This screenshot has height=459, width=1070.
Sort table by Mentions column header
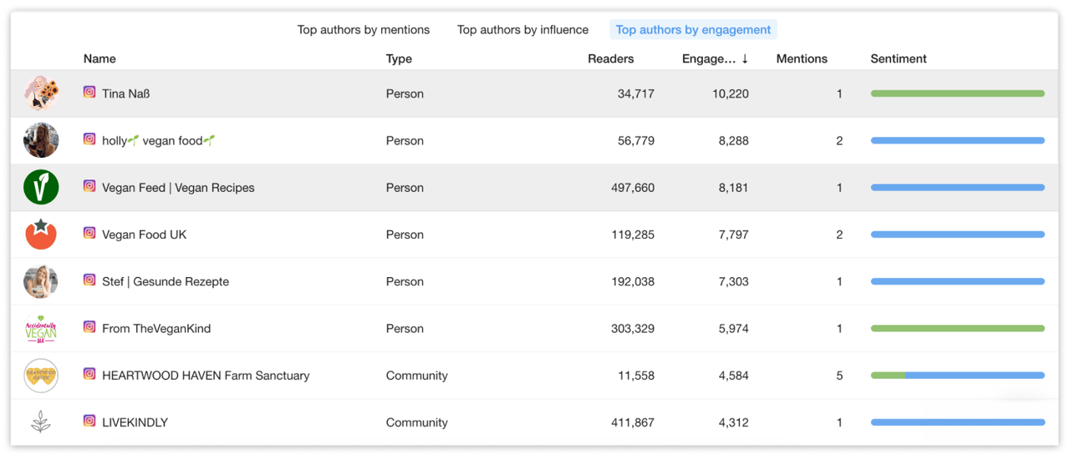pyautogui.click(x=802, y=58)
